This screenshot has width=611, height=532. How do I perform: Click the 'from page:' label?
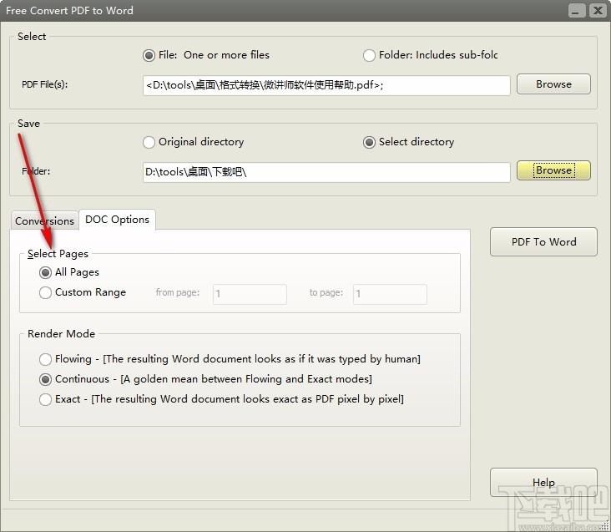click(x=178, y=292)
